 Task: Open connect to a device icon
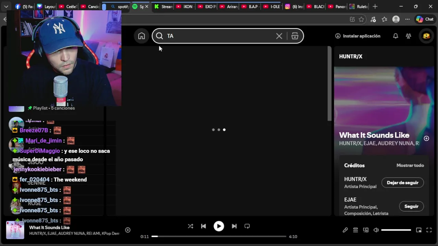(x=366, y=230)
